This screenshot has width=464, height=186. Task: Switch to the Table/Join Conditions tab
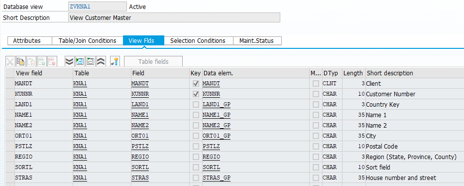(x=87, y=41)
